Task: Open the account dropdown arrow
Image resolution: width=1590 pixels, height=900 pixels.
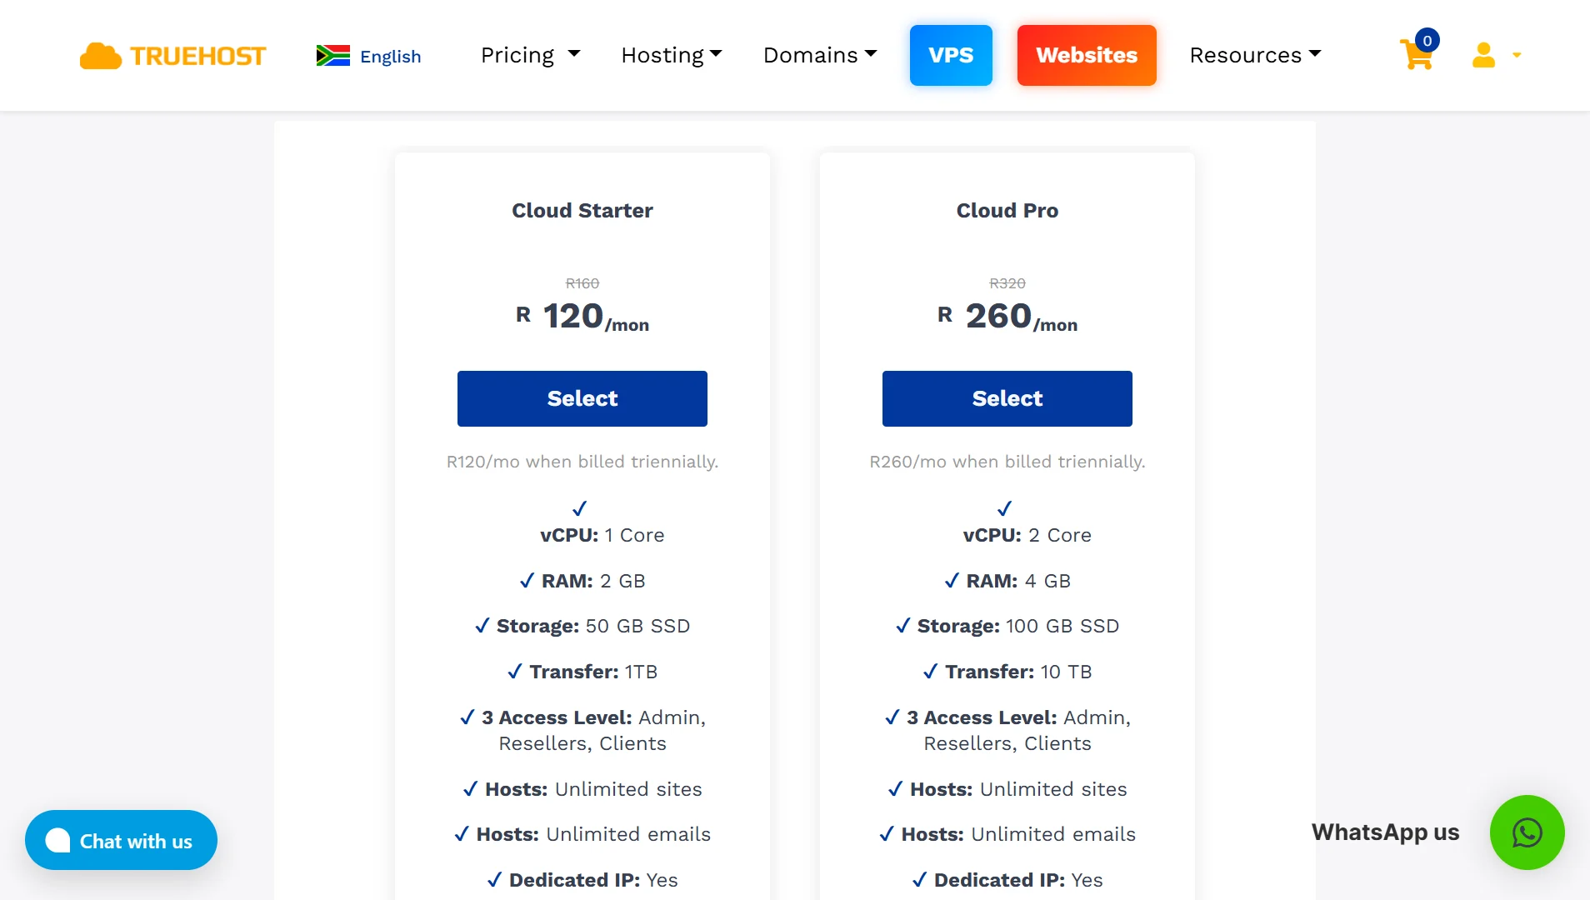Action: (x=1517, y=56)
